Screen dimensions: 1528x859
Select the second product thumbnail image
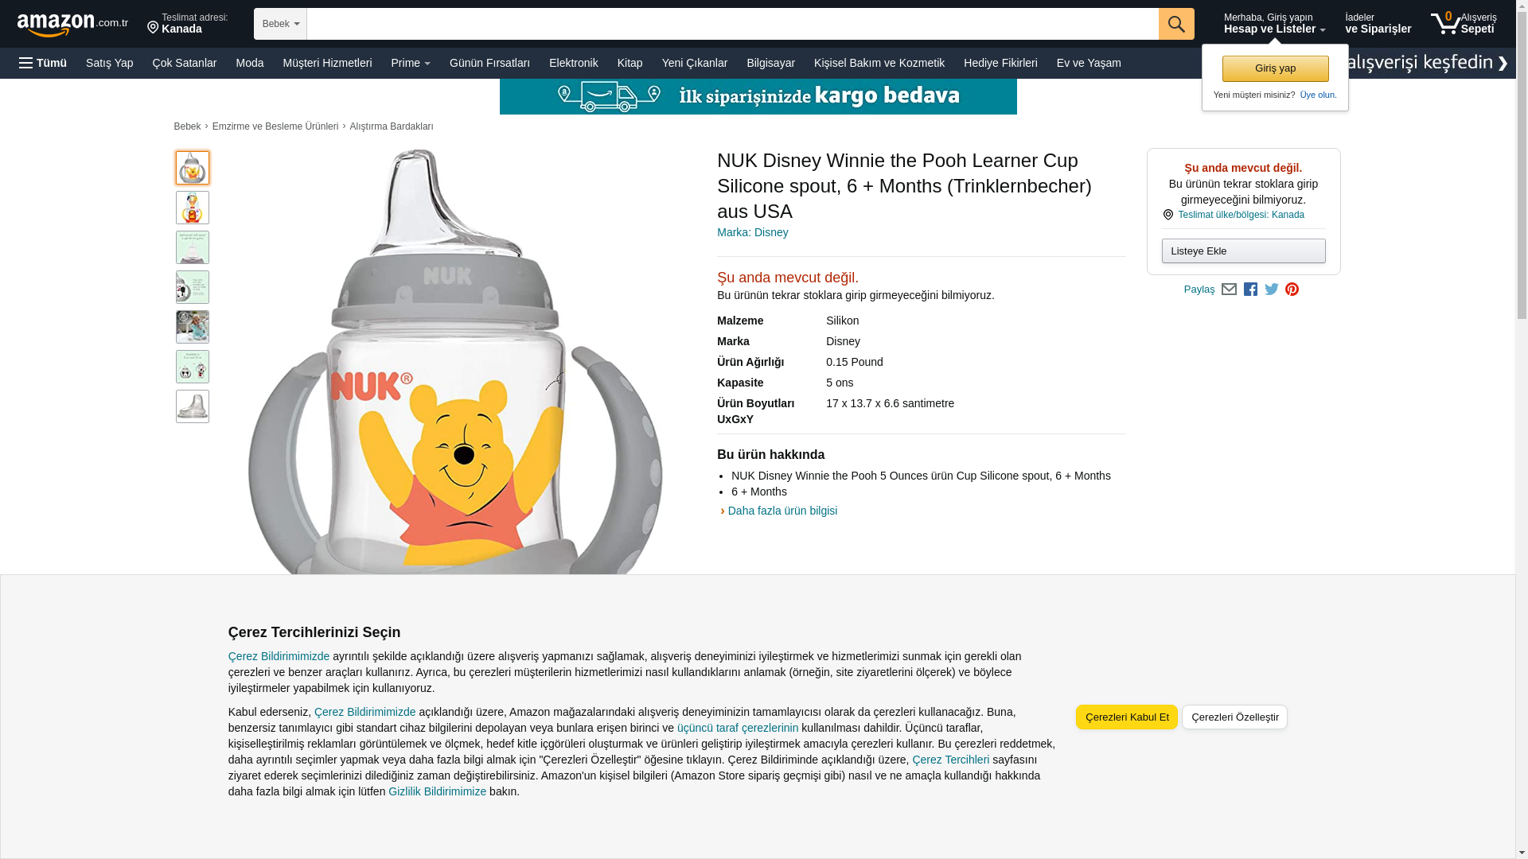(x=193, y=208)
